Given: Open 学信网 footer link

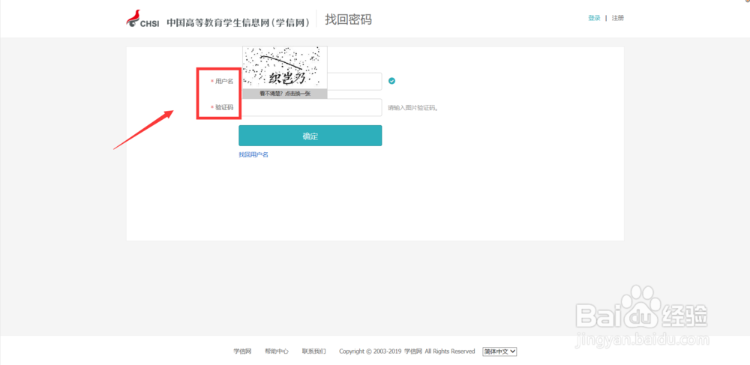Looking at the screenshot, I should [242, 352].
